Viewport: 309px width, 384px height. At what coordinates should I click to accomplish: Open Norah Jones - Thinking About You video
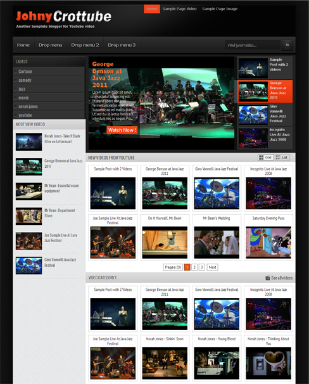268,358
